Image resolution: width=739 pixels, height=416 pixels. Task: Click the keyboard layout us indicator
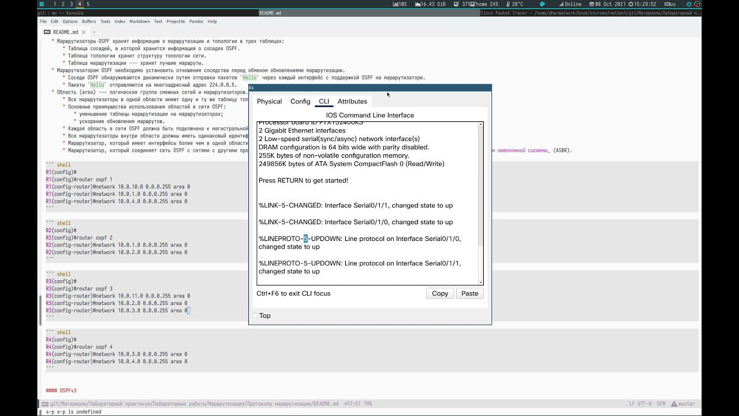click(x=669, y=4)
